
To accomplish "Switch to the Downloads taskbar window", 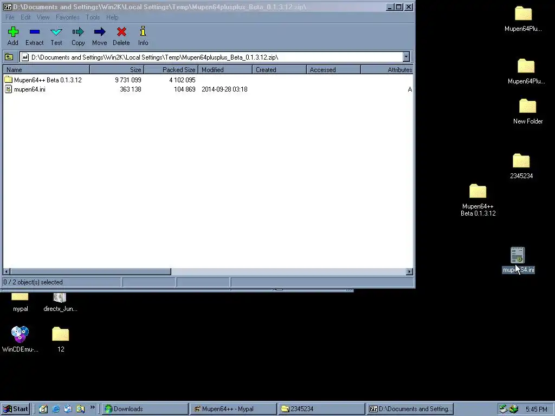I will pos(145,409).
